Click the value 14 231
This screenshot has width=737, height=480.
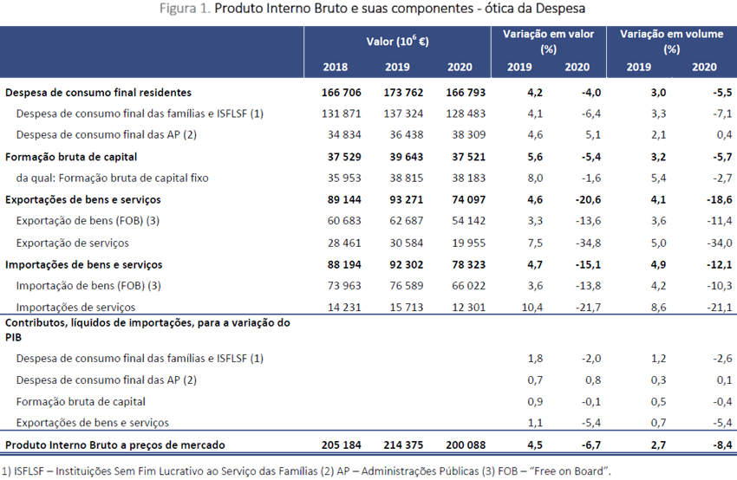[344, 308]
